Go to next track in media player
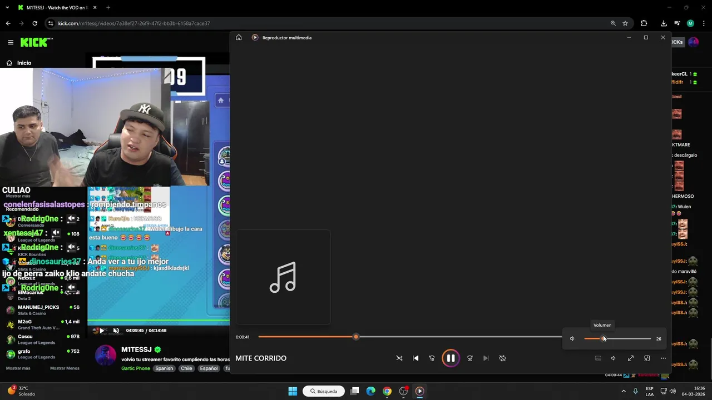Screen dimensions: 712x400 coord(486,358)
